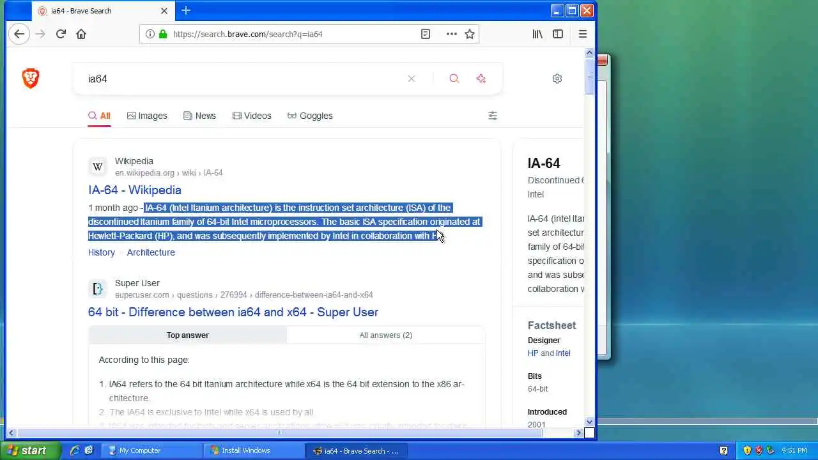Go back to the previous page
This screenshot has height=460, width=818.
19,34
